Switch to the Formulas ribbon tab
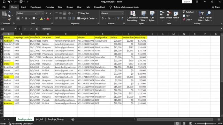This screenshot has width=223, height=125. coord(49,7)
